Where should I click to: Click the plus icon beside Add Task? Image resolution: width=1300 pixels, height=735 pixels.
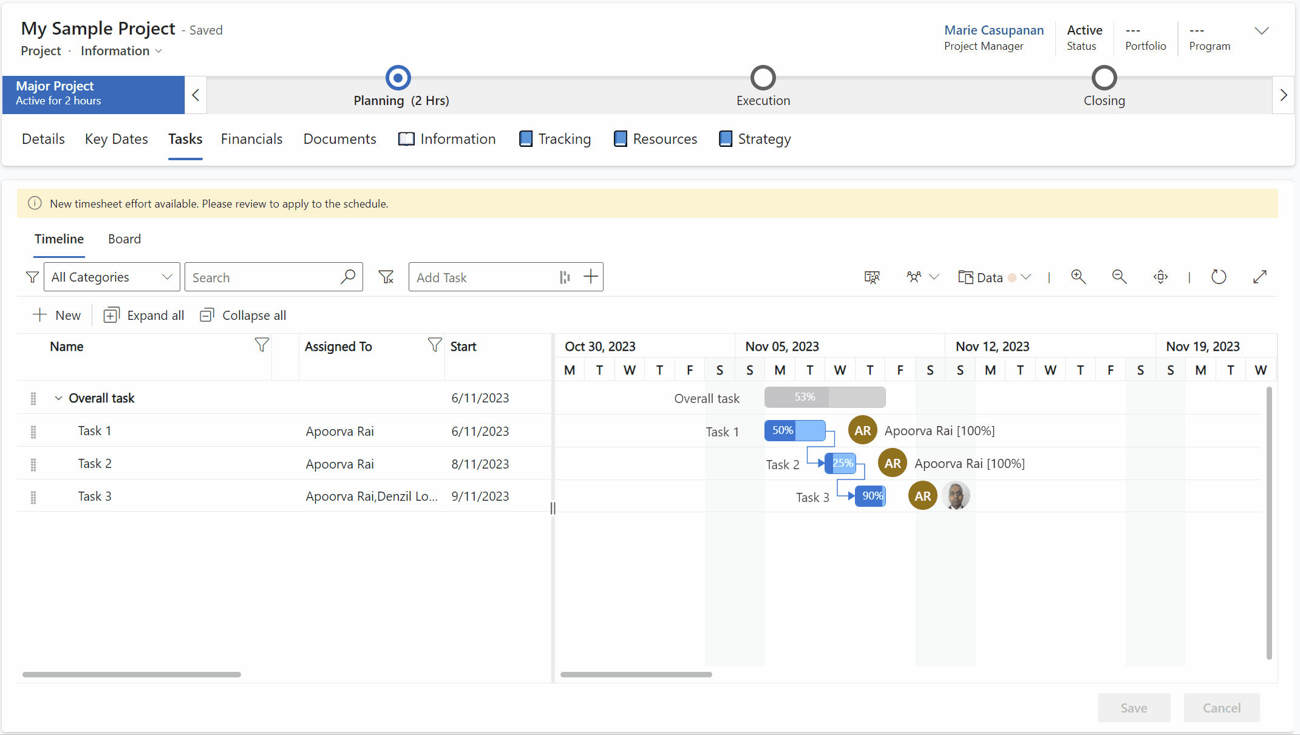[x=590, y=277]
